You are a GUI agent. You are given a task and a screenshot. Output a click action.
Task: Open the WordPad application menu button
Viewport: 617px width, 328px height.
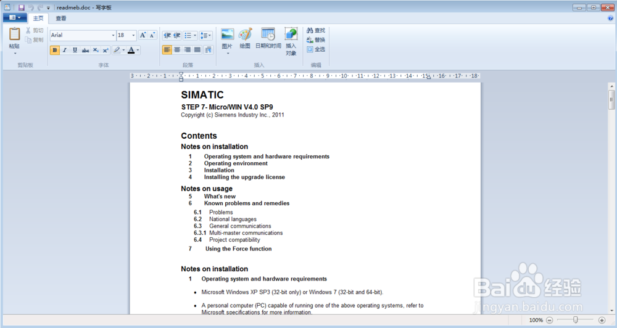click(x=15, y=18)
